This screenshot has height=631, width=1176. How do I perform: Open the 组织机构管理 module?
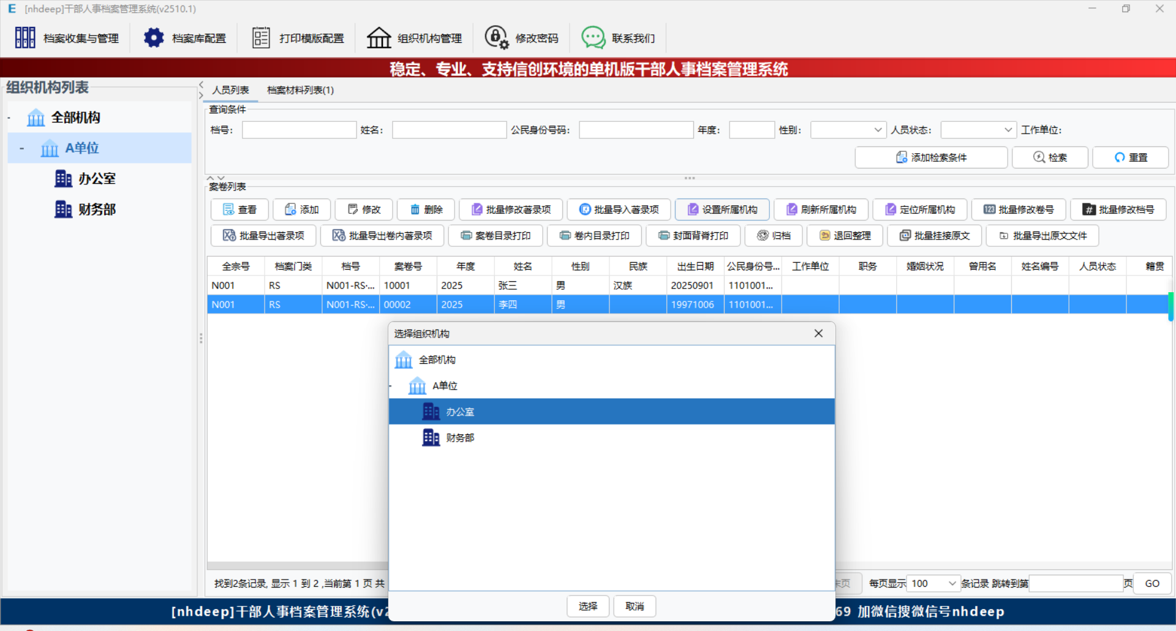click(414, 37)
